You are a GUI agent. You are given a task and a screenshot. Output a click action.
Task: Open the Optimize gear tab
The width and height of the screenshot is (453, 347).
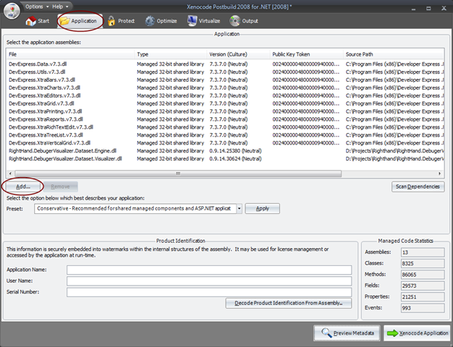[151, 21]
